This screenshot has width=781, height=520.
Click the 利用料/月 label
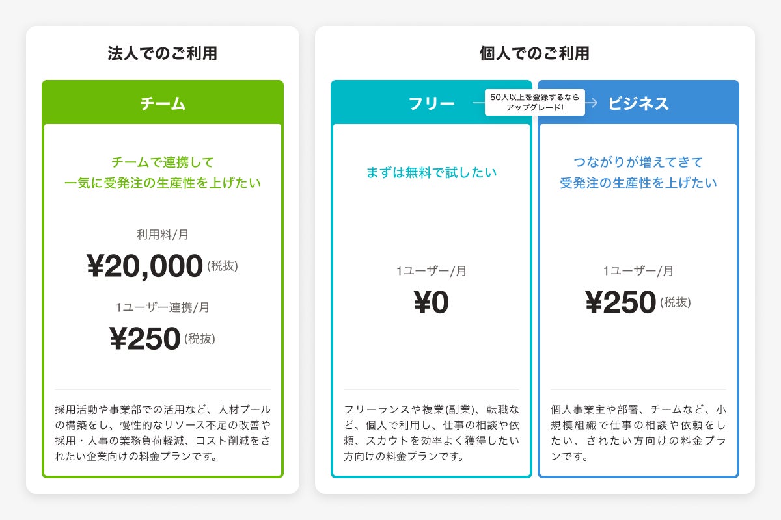coord(163,235)
